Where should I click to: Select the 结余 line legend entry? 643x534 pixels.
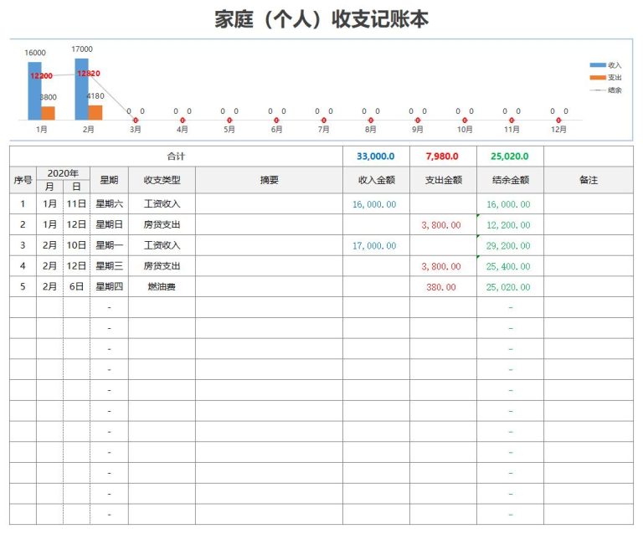click(605, 90)
